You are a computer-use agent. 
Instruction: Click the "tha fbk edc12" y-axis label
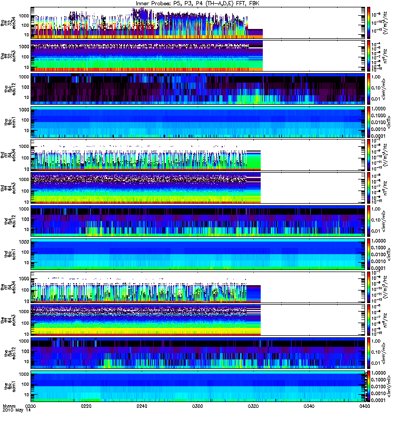tap(10, 89)
